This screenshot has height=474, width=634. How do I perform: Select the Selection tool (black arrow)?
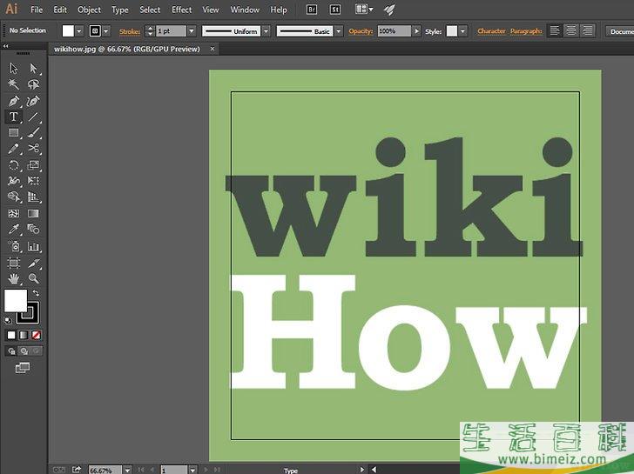(x=14, y=68)
